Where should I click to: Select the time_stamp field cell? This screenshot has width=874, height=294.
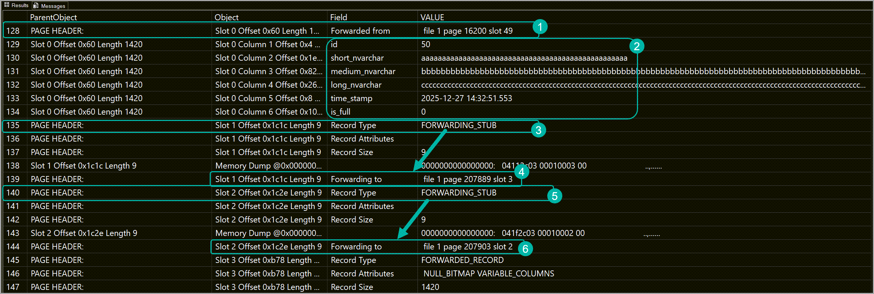(351, 98)
